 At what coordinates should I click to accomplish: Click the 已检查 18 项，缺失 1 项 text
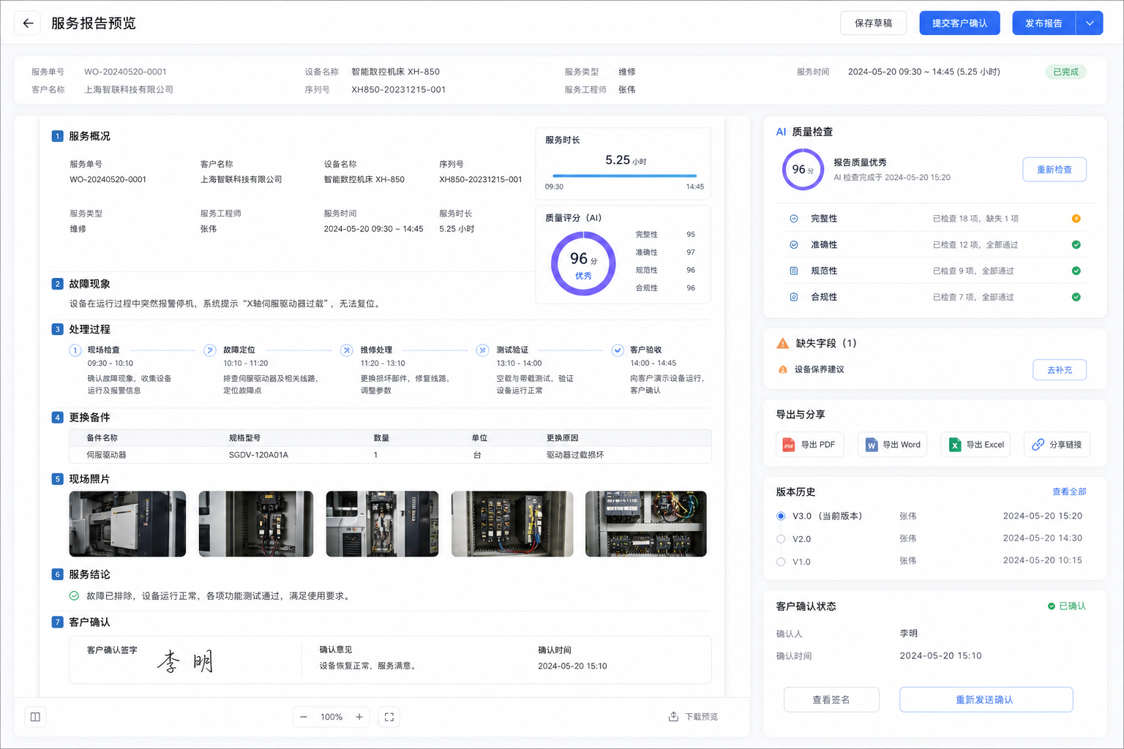pyautogui.click(x=975, y=219)
